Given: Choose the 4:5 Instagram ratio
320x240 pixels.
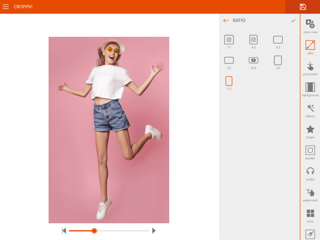Looking at the screenshot, I should (253, 40).
